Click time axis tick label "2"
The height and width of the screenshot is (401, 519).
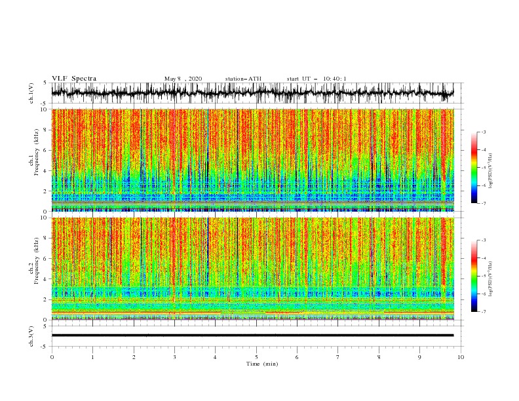pos(134,357)
